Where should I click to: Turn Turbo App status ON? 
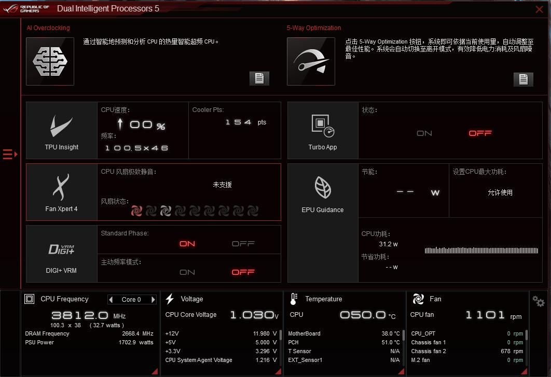point(424,133)
